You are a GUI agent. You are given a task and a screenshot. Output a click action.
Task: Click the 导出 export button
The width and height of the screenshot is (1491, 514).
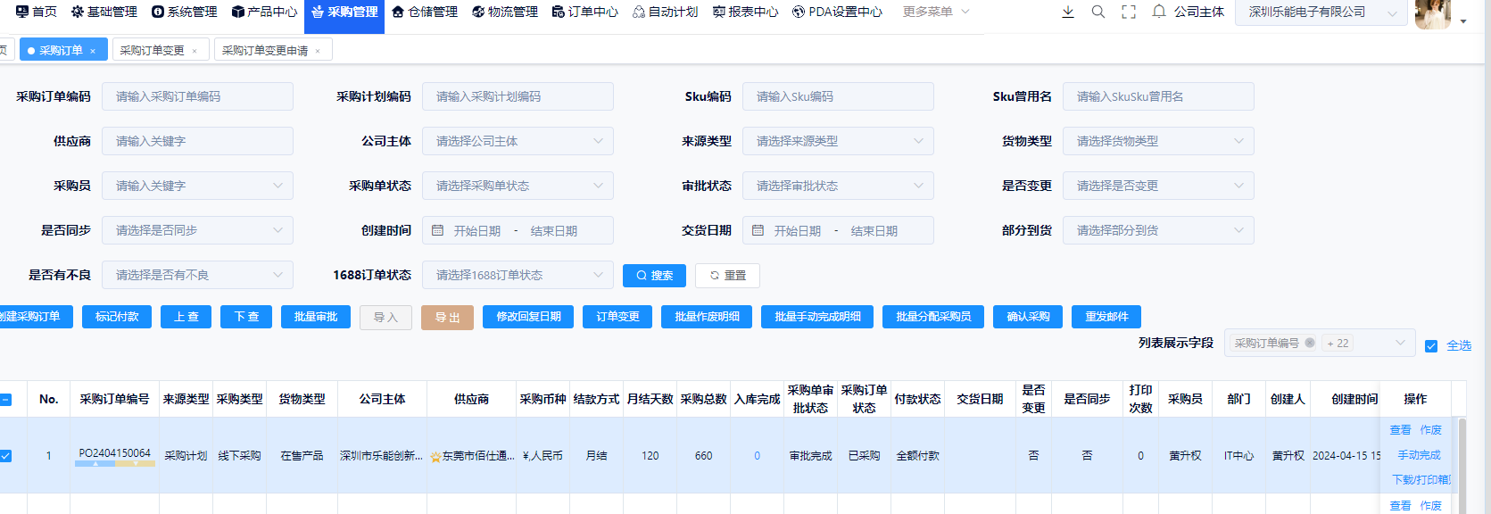coord(447,318)
